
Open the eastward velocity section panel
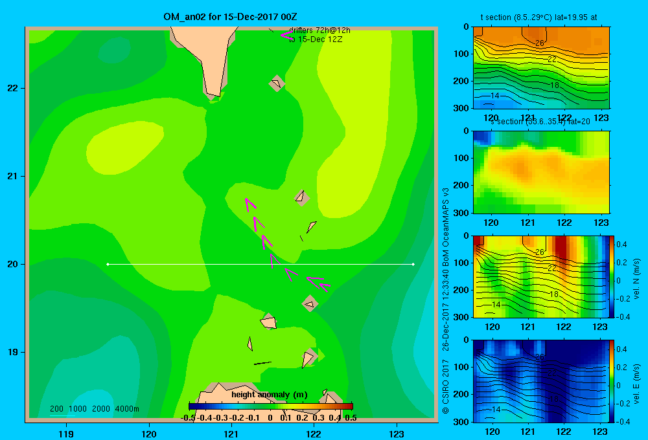tap(541, 380)
